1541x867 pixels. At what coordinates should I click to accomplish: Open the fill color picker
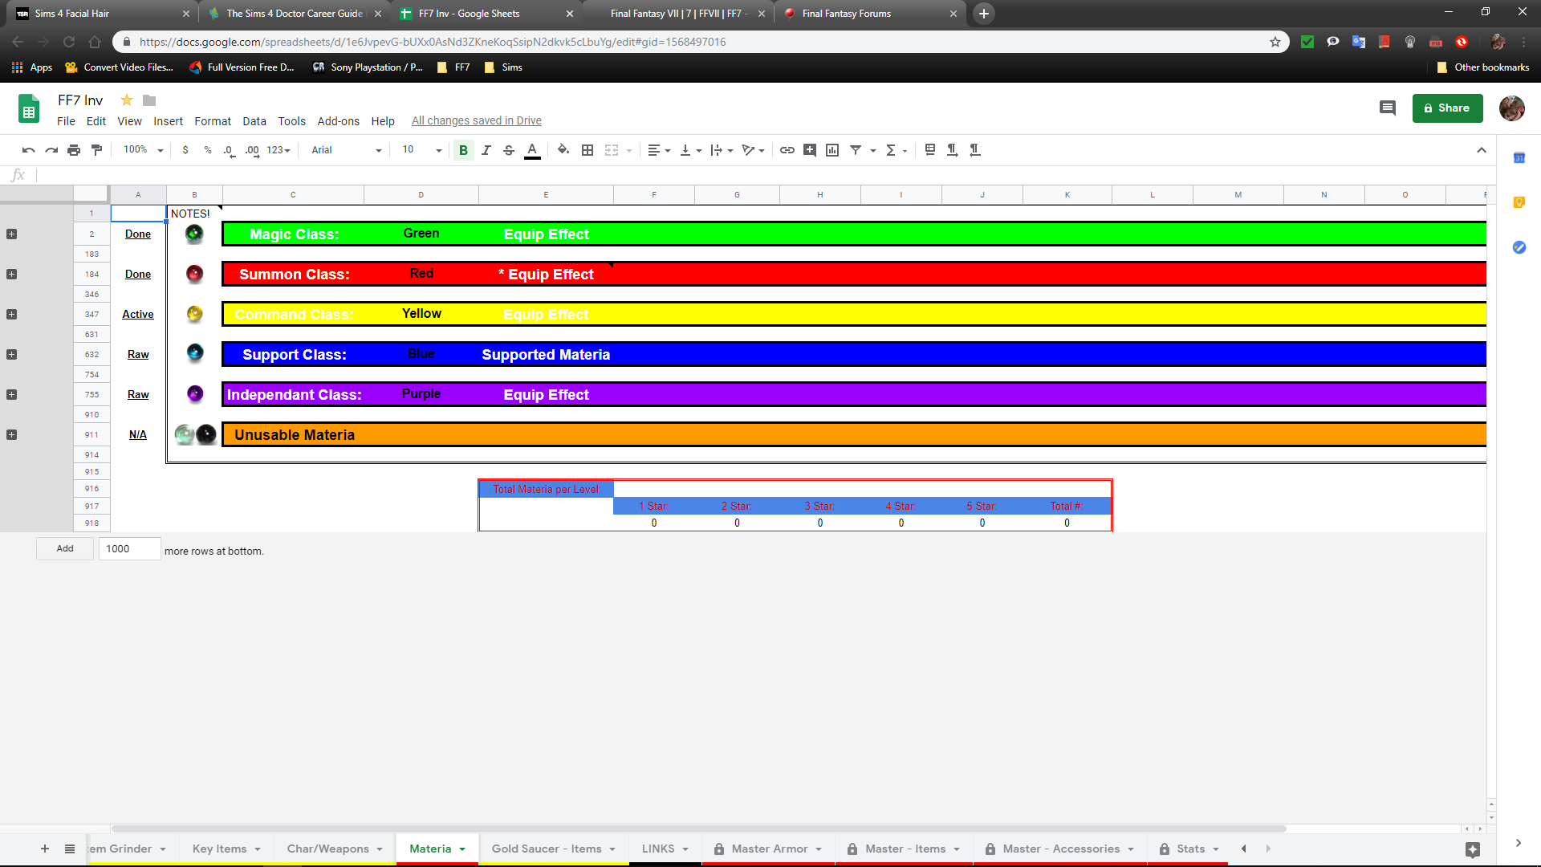coord(563,150)
